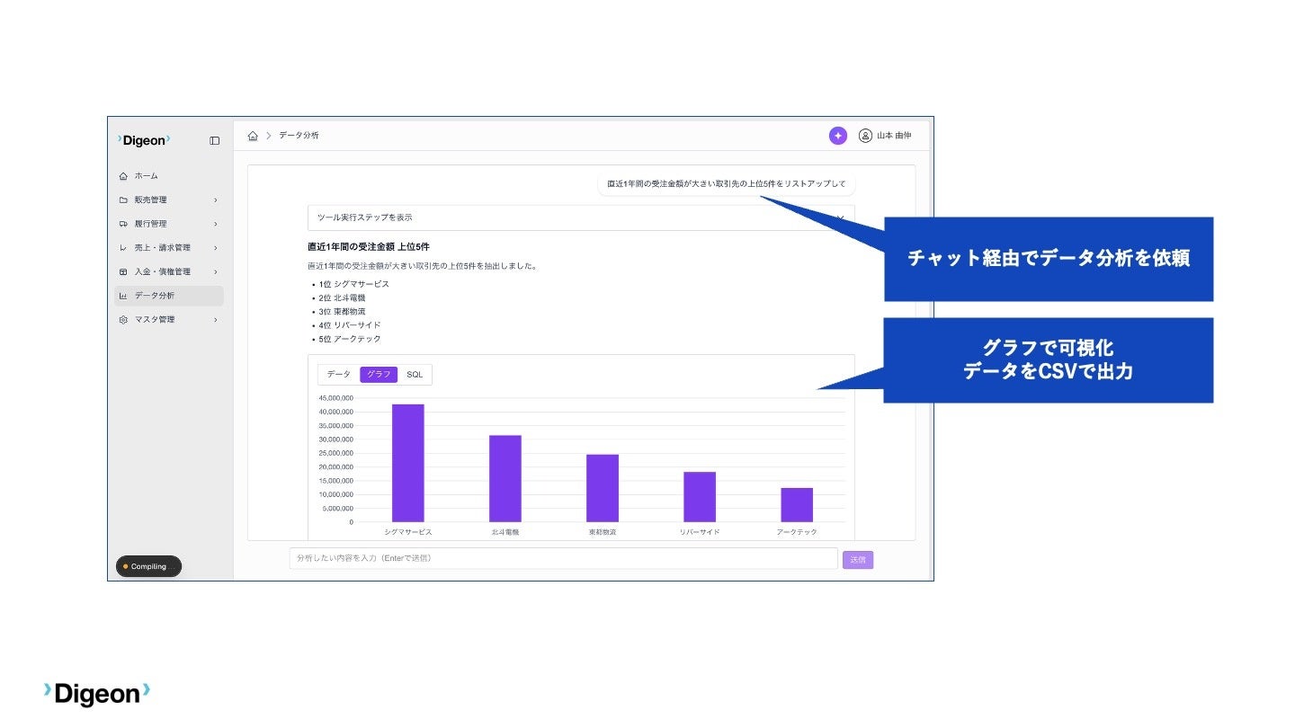This screenshot has height=728, width=1295.
Task: Click the データ分析 breadcrumb link
Action: pos(299,136)
